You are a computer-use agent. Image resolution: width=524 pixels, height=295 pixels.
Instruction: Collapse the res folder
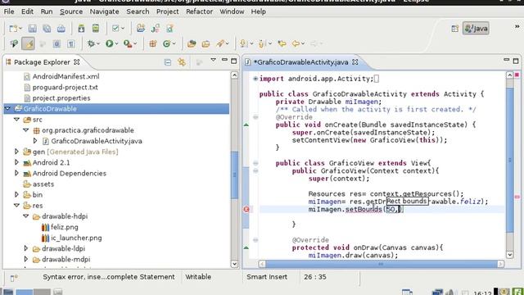point(16,206)
